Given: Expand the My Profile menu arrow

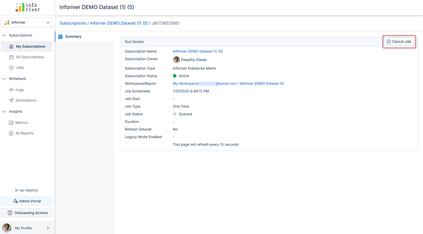Looking at the screenshot, I should 48,228.
